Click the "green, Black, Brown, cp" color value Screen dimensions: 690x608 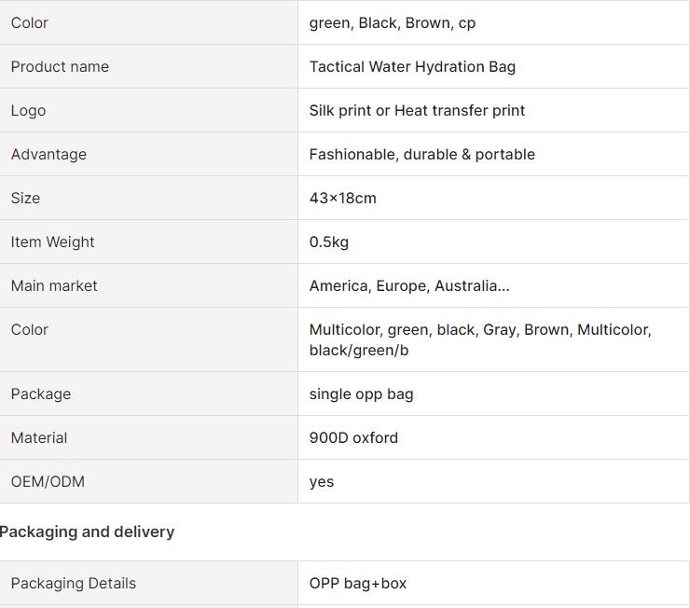point(392,22)
